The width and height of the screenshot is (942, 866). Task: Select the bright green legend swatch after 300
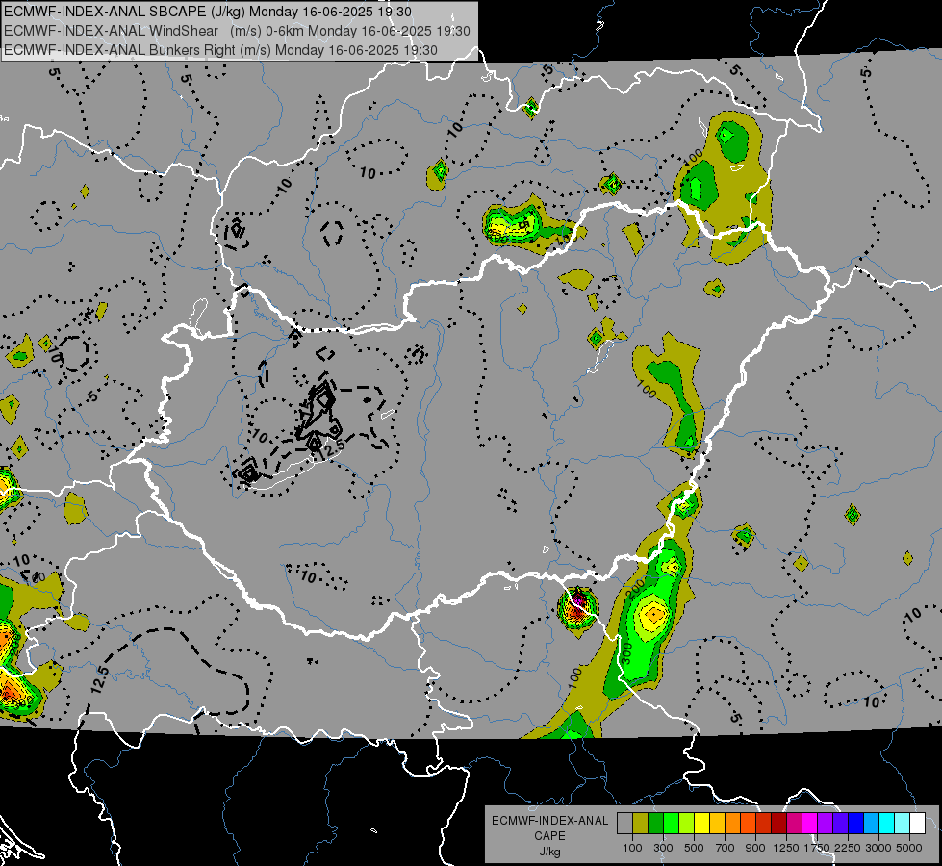click(671, 824)
